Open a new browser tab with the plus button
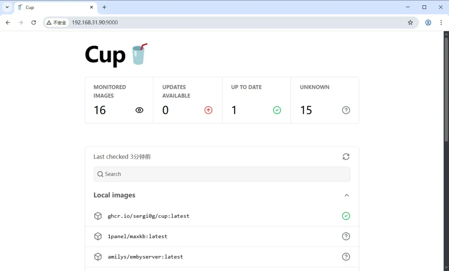Image resolution: width=449 pixels, height=271 pixels. pos(104,7)
